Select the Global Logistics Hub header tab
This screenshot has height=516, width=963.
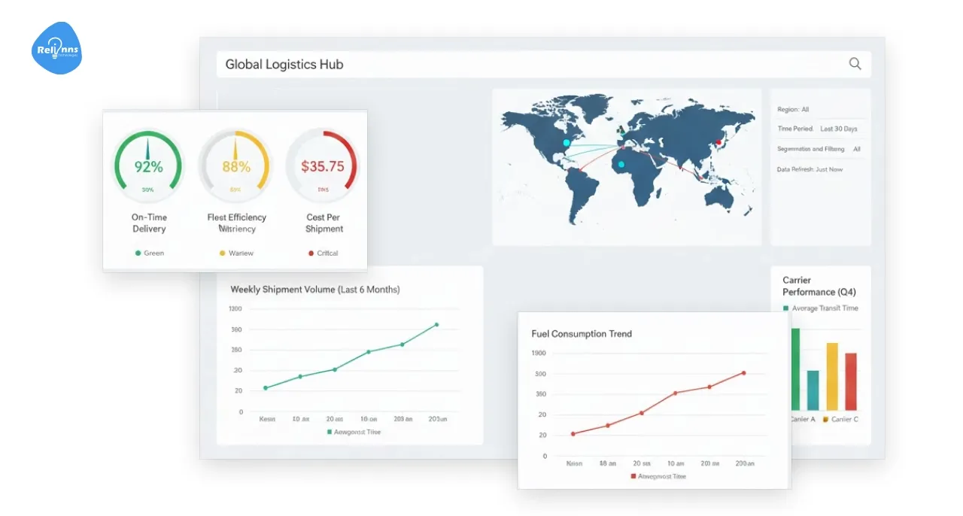[x=282, y=64]
